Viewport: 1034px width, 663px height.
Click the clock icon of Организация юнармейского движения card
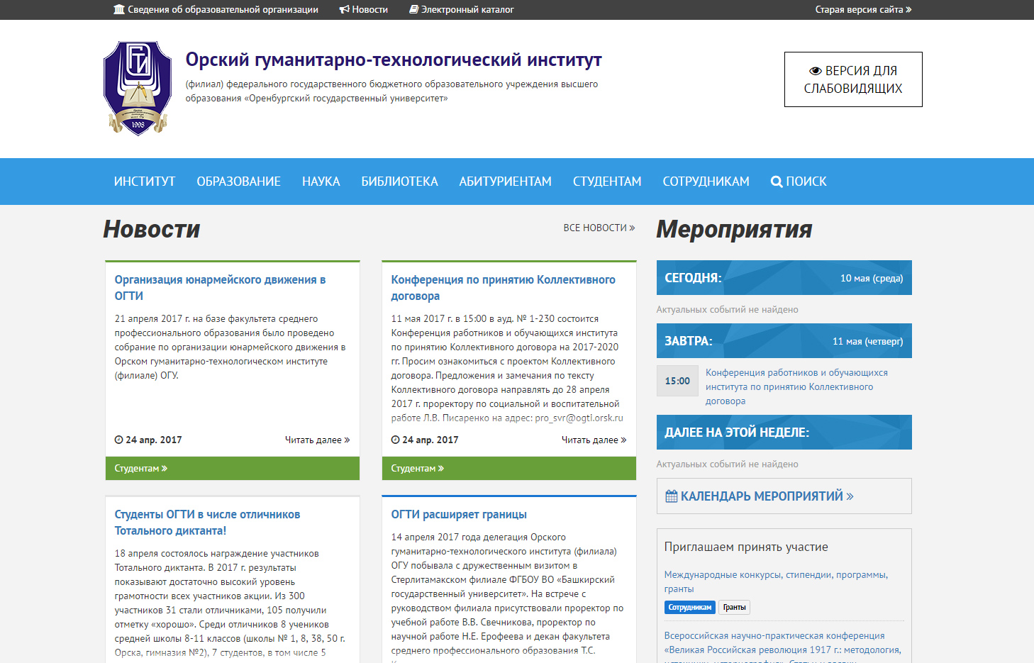click(119, 440)
